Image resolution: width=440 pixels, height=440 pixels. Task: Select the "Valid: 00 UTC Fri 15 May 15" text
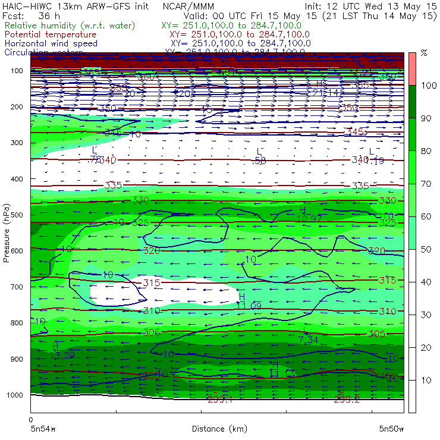(x=250, y=16)
